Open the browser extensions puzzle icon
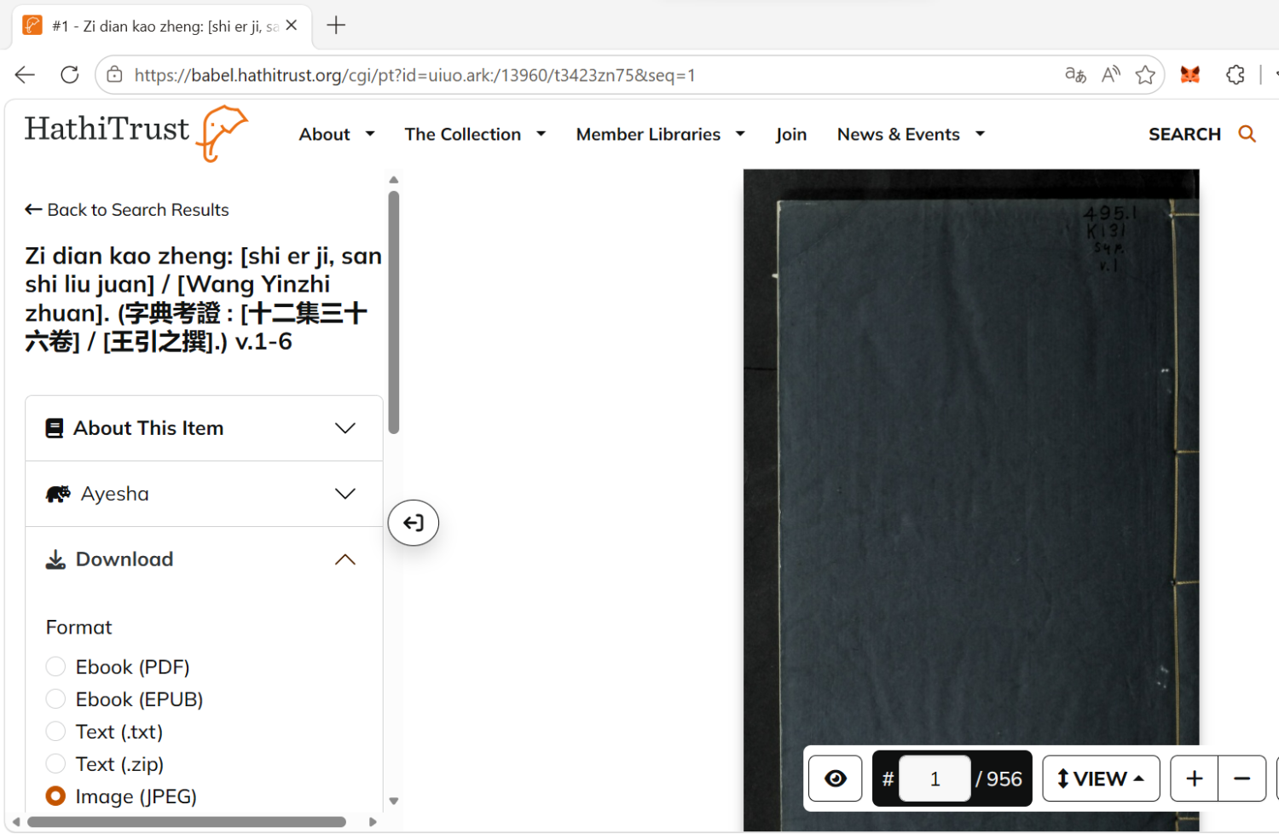This screenshot has width=1279, height=834. [x=1236, y=75]
